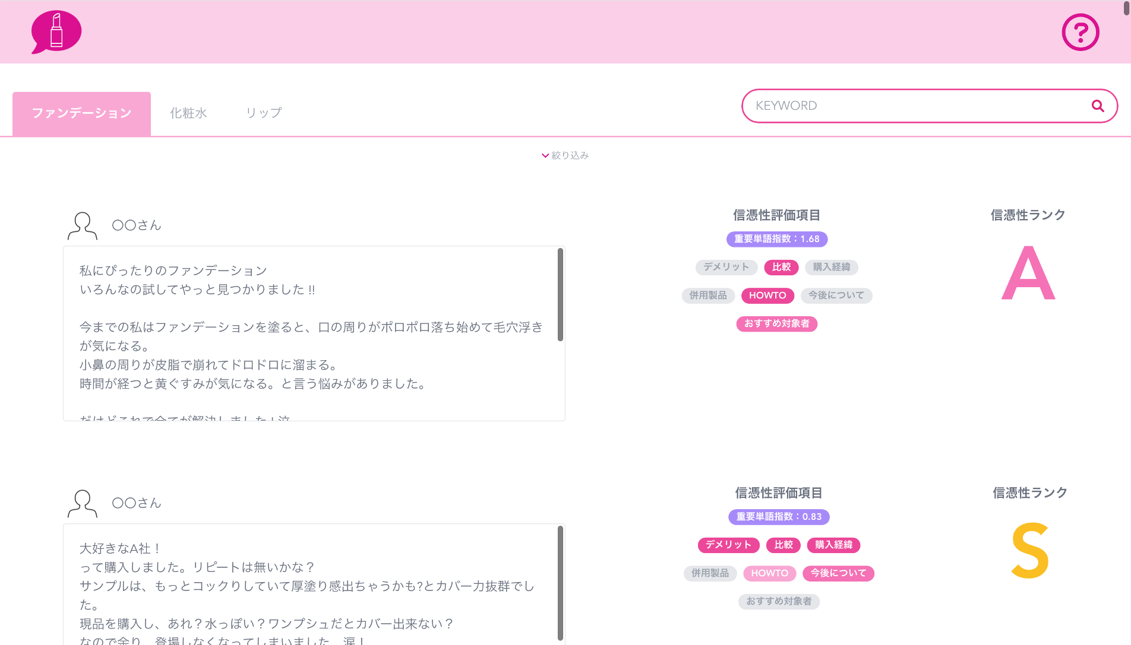
Task: Click line 小鼻の周りが皮脂で崩れてドロドロに溜まる。
Action: (x=209, y=366)
